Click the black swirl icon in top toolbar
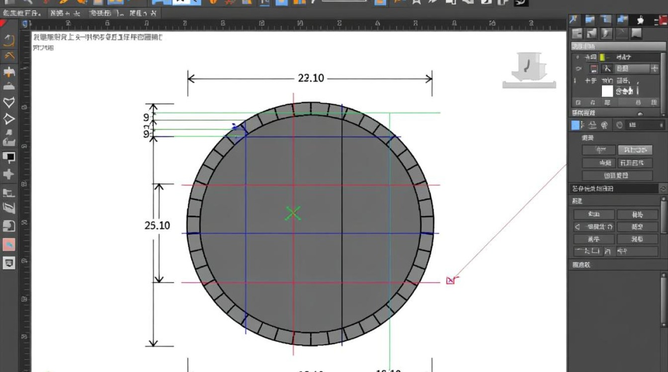 521,2
